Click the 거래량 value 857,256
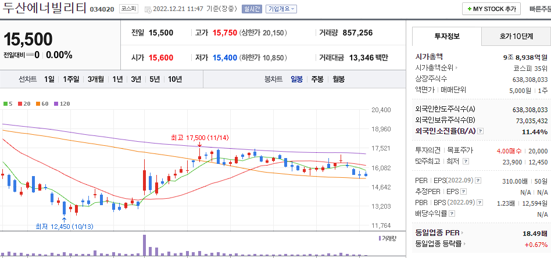The width and height of the screenshot is (551, 258). click(x=357, y=33)
